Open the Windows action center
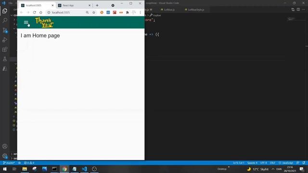 tap(302, 169)
